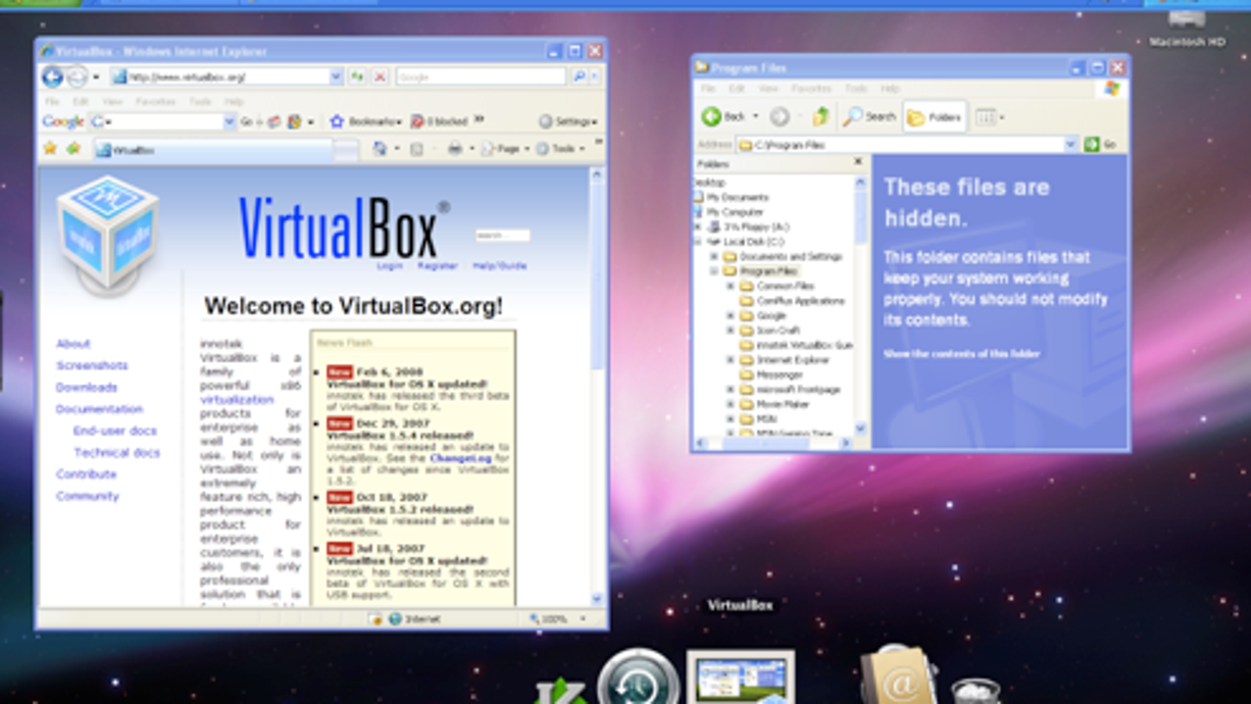Open the IE Tools command dropdown

tap(560, 149)
